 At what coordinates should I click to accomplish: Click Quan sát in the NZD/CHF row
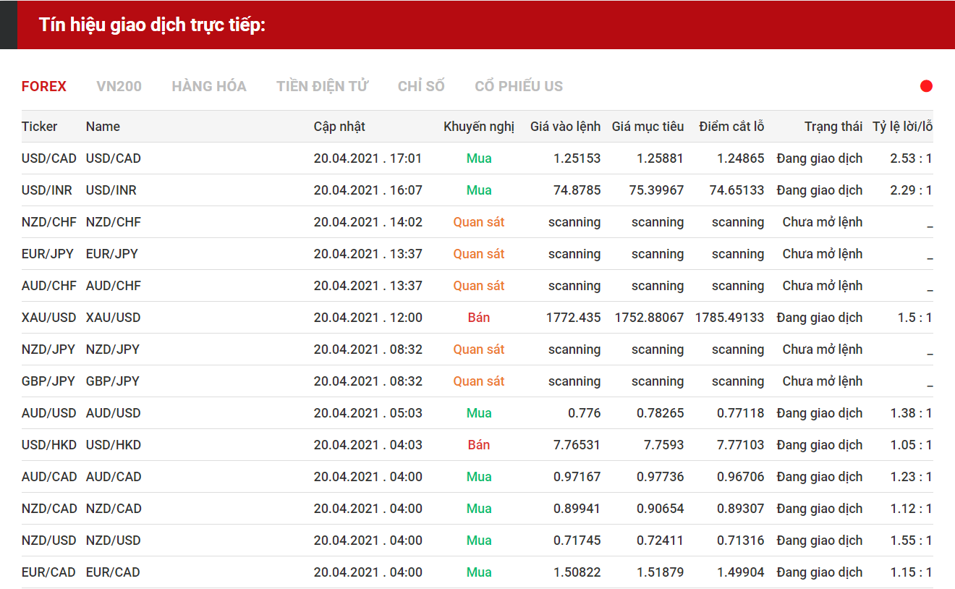point(479,222)
